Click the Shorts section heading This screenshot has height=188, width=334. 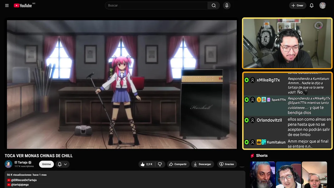[262, 156]
